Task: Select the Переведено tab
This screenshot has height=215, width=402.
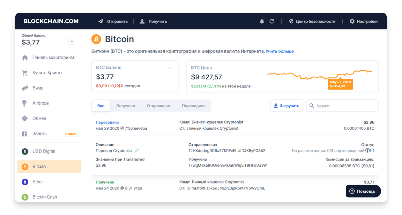Action: (x=194, y=106)
